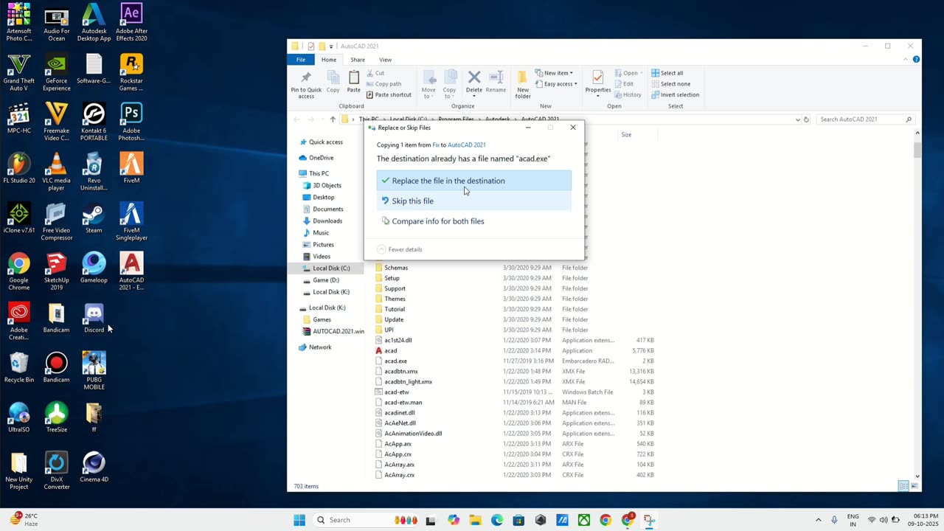Open the File menu tab
This screenshot has height=531, width=944.
pyautogui.click(x=301, y=60)
